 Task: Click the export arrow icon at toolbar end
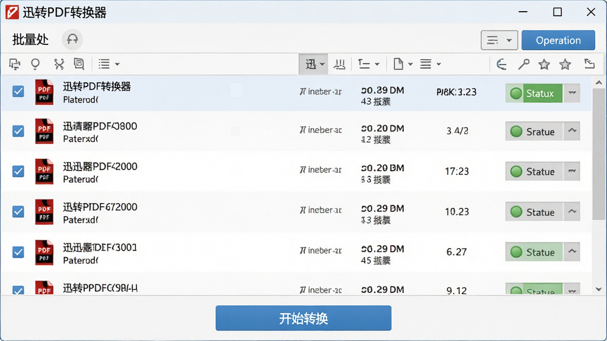pos(589,64)
